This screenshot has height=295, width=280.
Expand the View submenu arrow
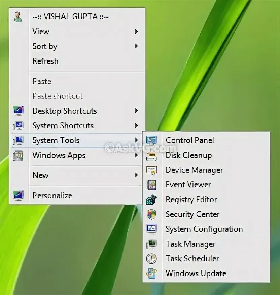click(137, 32)
